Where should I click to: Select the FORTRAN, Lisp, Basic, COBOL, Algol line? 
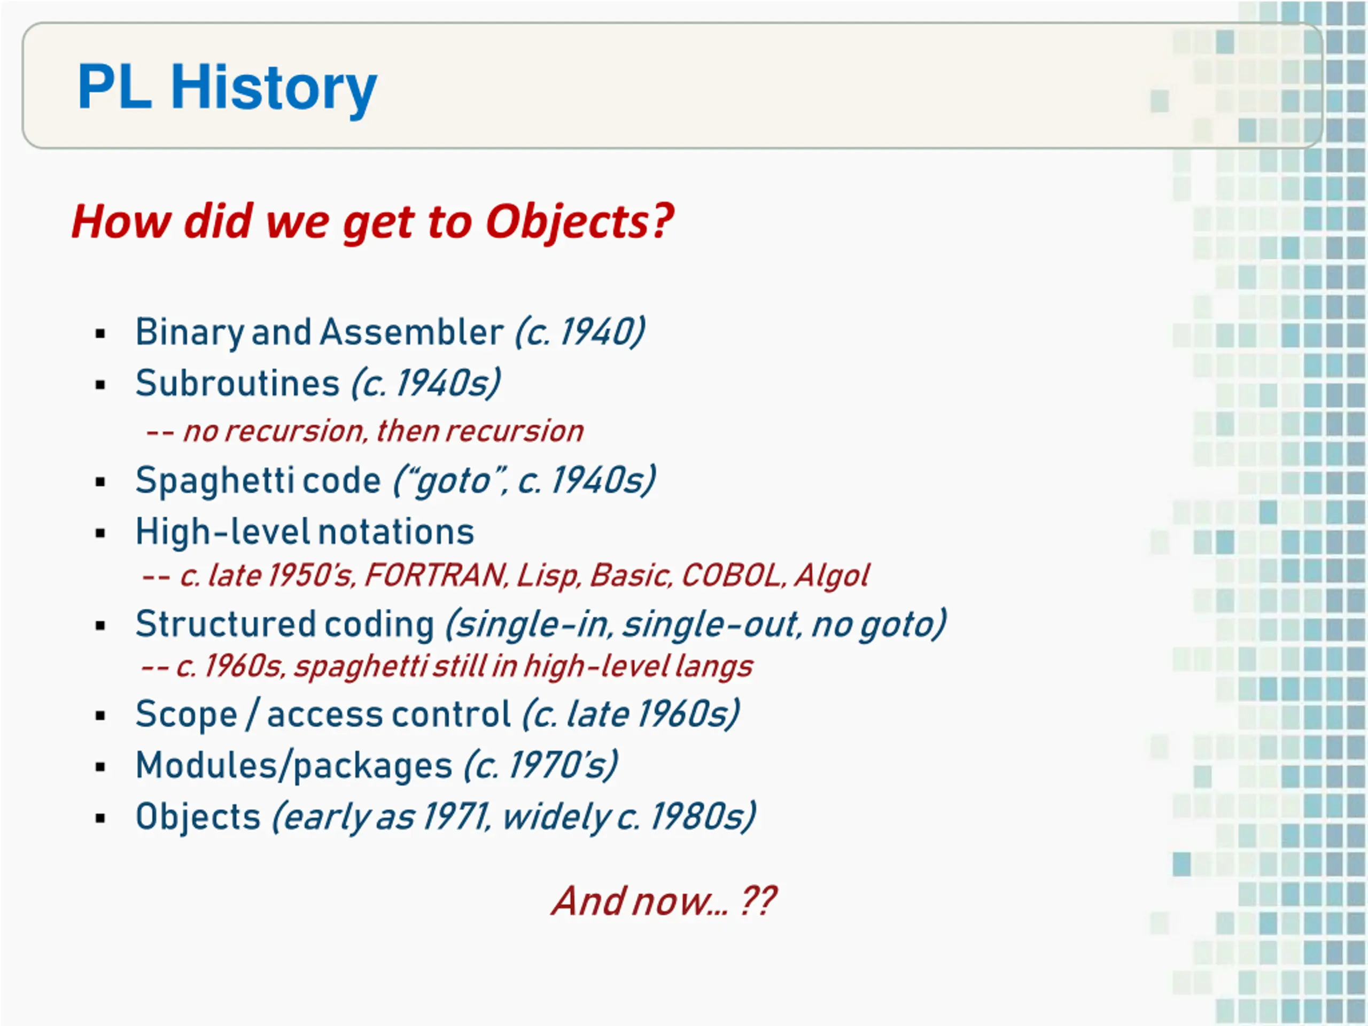(506, 577)
